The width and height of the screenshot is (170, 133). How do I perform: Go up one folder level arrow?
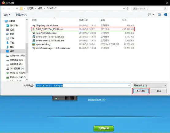click(17, 9)
